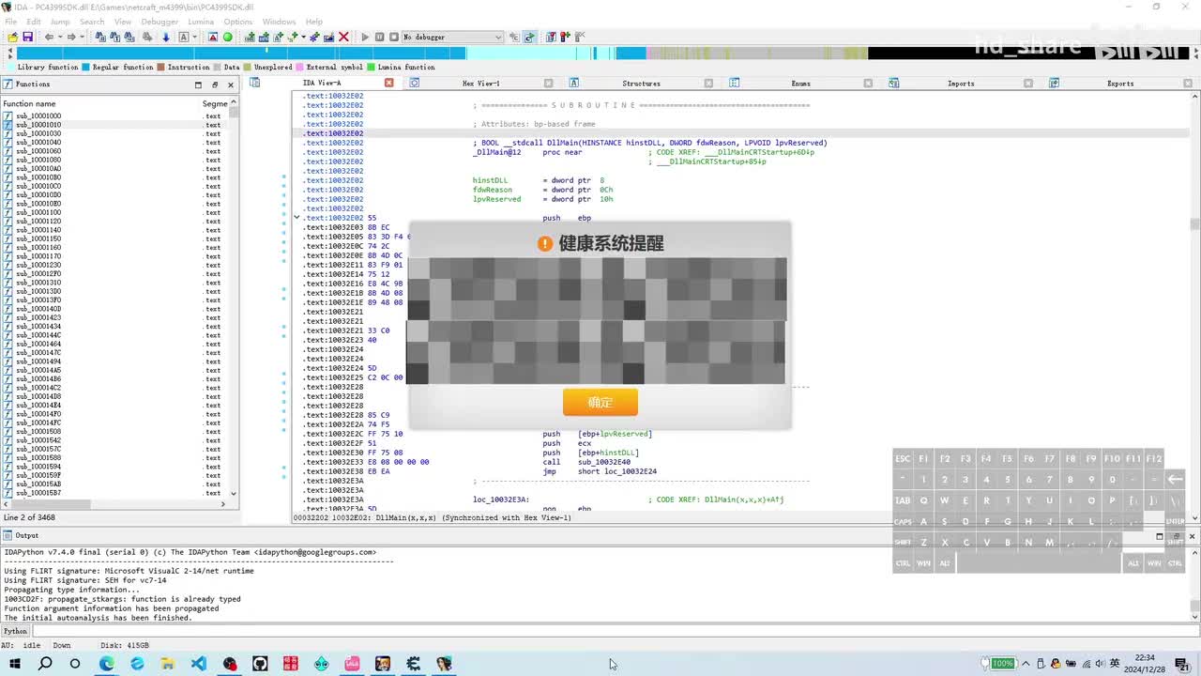Screen dimensions: 1201x676
Task: Open the Debugger menu
Action: [160, 22]
